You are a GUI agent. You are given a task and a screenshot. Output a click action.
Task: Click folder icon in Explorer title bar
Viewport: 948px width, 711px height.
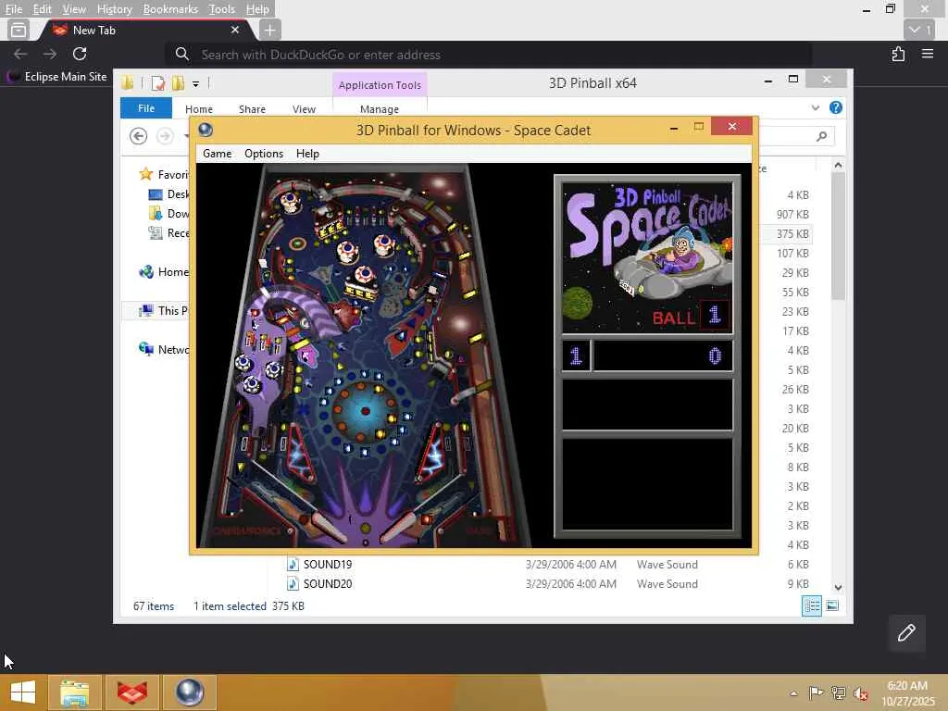(x=127, y=83)
